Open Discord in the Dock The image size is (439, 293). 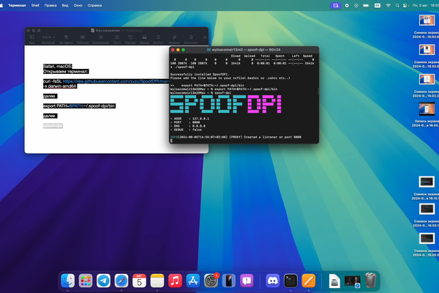pyautogui.click(x=273, y=281)
